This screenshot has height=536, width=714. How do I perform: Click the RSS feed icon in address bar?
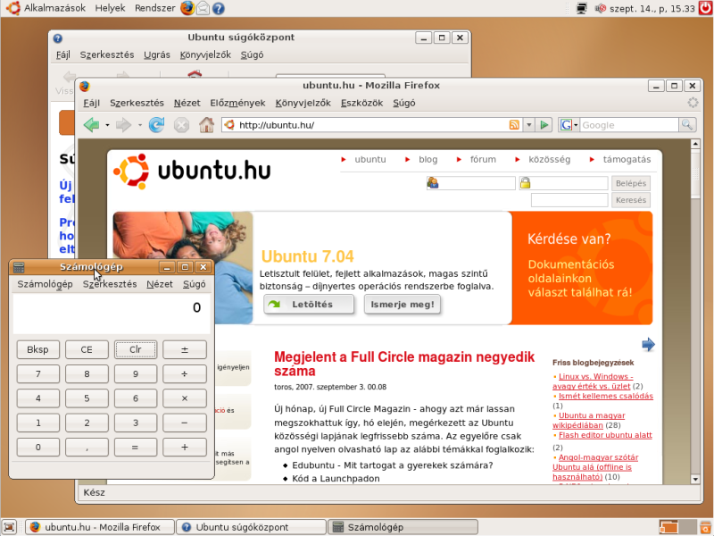coord(514,125)
